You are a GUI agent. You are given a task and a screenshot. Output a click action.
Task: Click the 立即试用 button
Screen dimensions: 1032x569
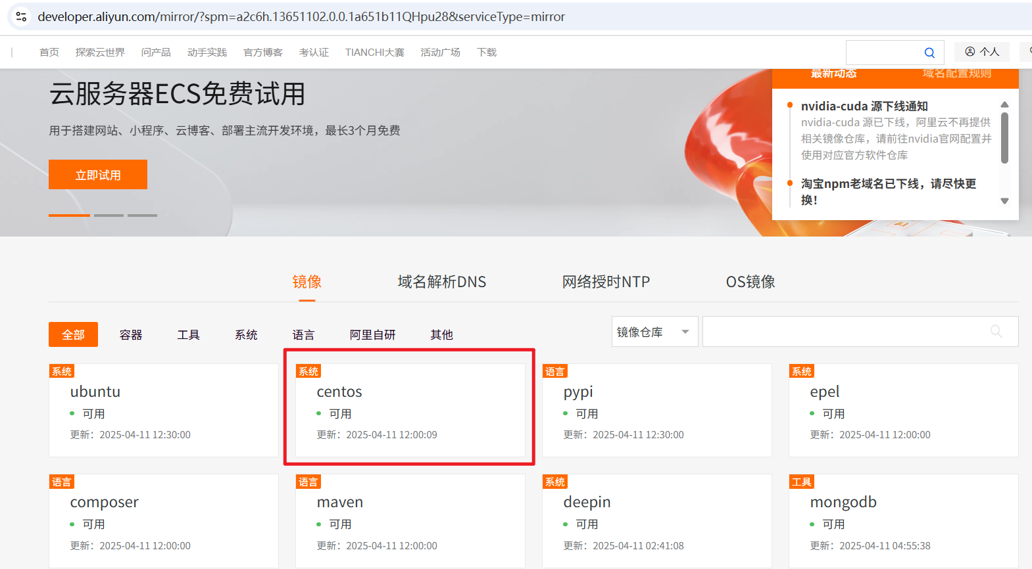coord(98,175)
